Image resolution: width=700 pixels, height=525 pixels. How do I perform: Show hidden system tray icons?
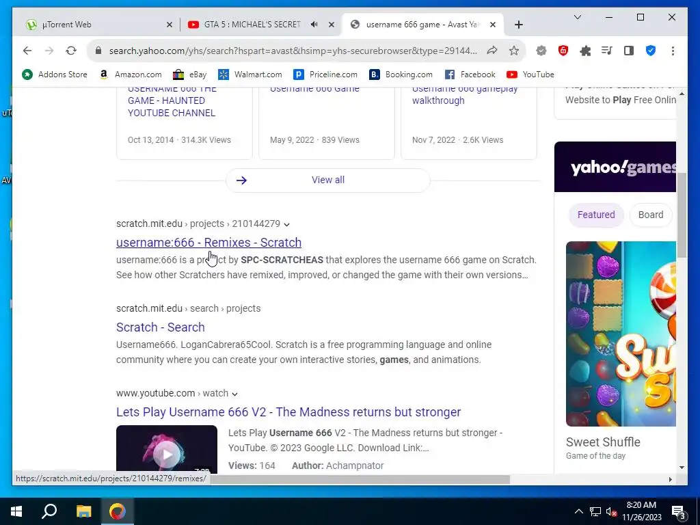point(578,511)
